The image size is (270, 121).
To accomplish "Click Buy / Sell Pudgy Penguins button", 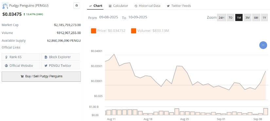I will coord(41,77).
